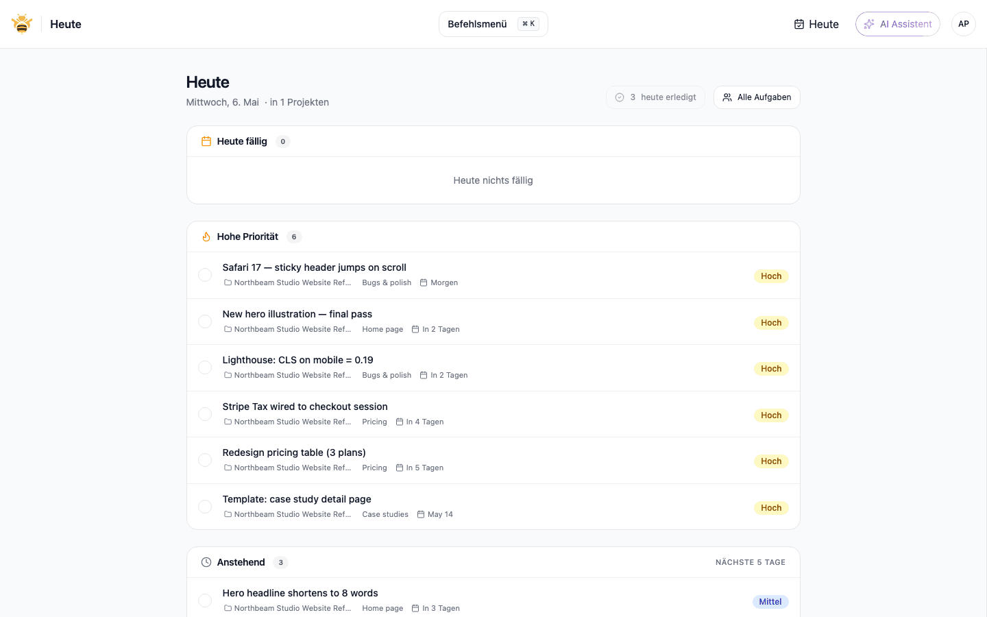The width and height of the screenshot is (987, 617).
Task: Click the Hoch badge on Lighthouse task
Action: pyautogui.click(x=771, y=369)
